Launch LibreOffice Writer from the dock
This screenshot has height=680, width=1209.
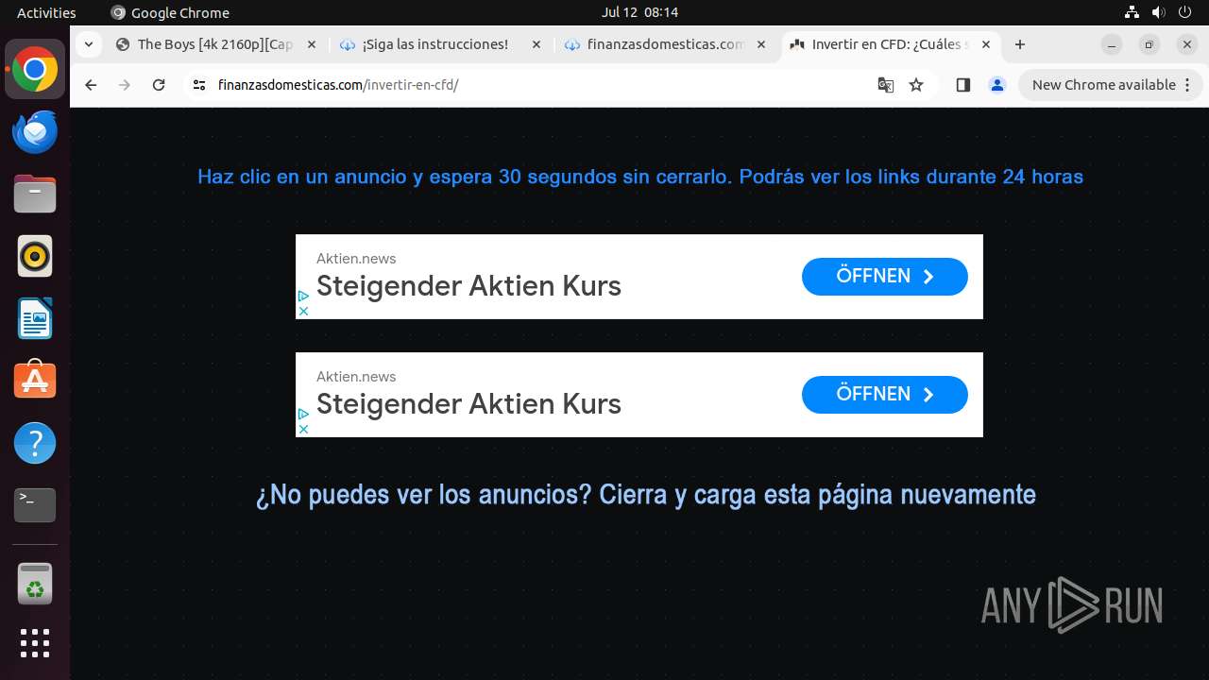35,318
